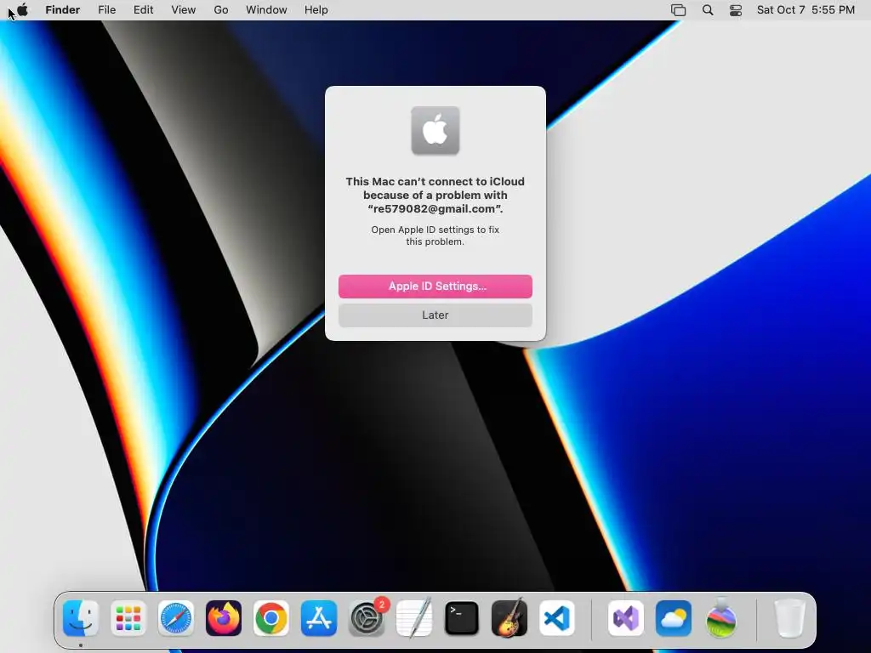Open TextEdit from the Dock
The width and height of the screenshot is (871, 653).
pos(414,618)
